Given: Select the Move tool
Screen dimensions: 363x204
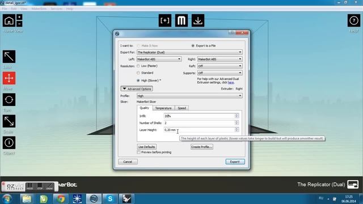Looking at the screenshot, I should pyautogui.click(x=9, y=78).
